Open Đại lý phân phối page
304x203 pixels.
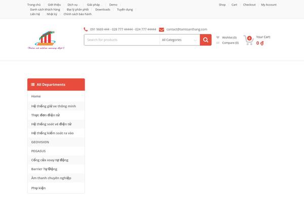pos(78,10)
